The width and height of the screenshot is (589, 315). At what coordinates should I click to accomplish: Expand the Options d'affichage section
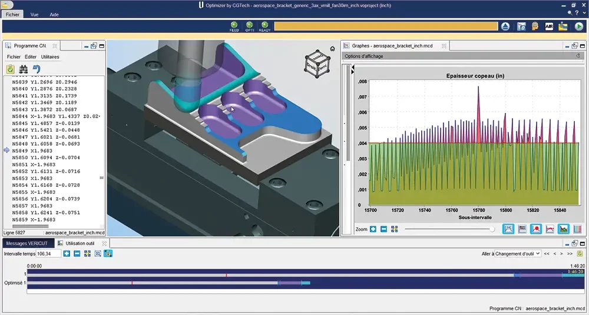[578, 56]
